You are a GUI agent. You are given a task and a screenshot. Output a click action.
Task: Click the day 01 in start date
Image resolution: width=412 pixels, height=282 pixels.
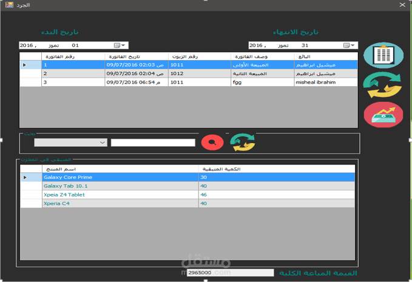coord(75,45)
